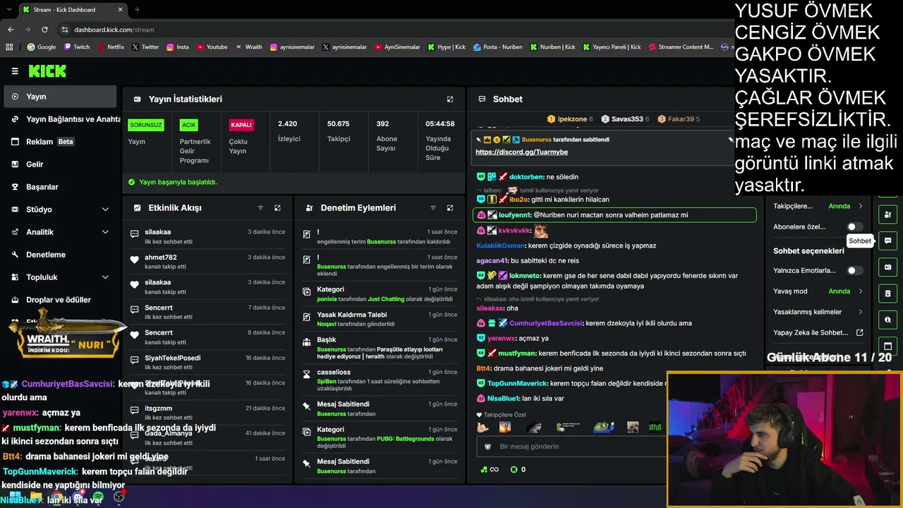Viewport: 903px width, 508px height.
Task: Open the pinned discord.gg/Tuarmybe link
Action: pyautogui.click(x=521, y=152)
